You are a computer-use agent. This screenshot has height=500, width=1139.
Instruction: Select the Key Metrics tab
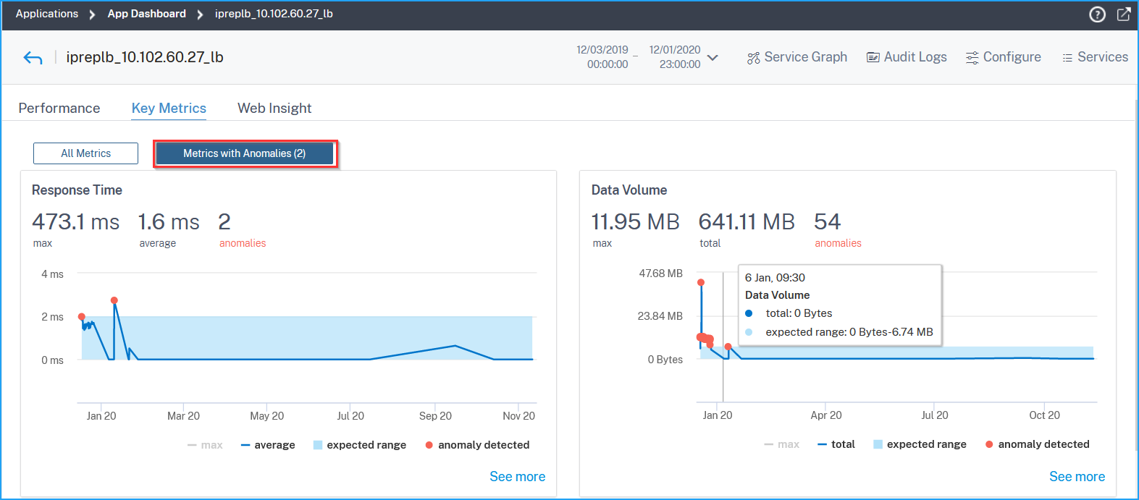click(x=169, y=108)
